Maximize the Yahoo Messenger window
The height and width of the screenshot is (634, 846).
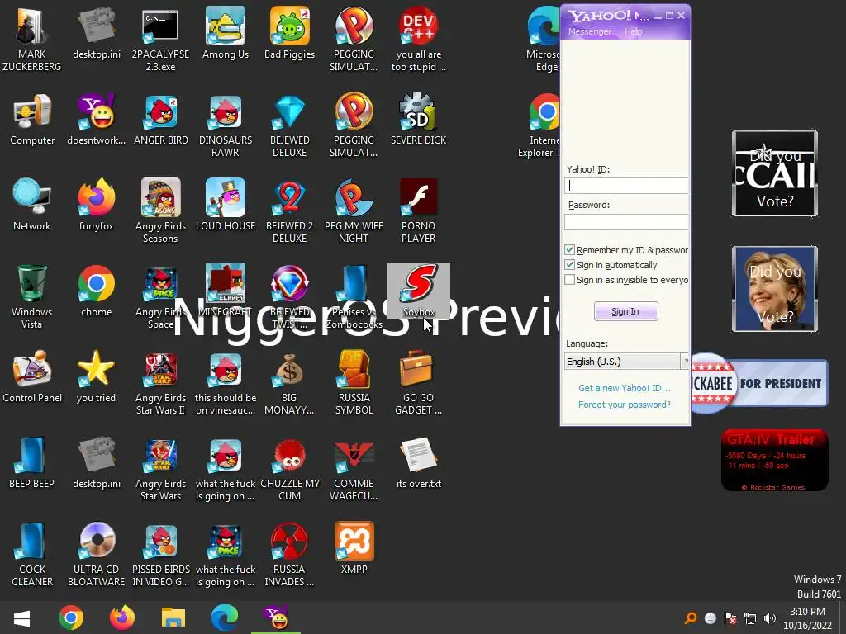(669, 15)
